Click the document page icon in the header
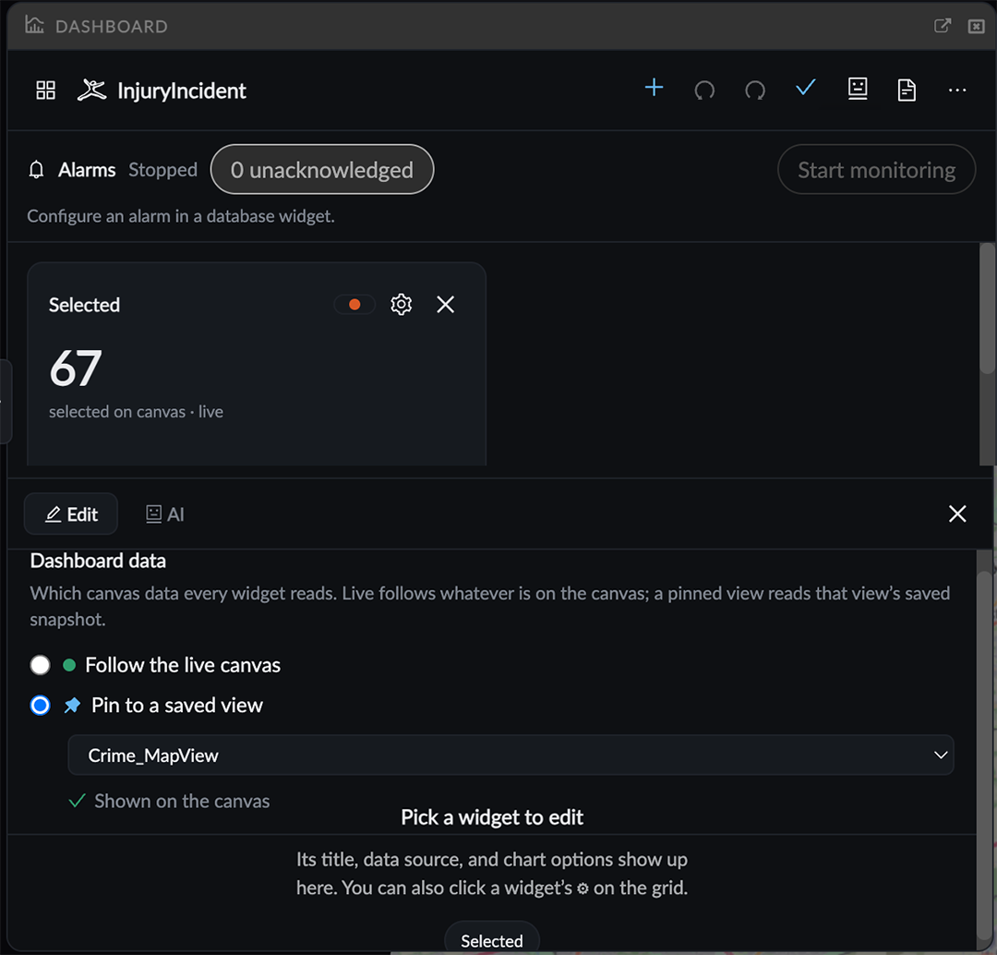Screen dimensions: 997x955 [907, 90]
